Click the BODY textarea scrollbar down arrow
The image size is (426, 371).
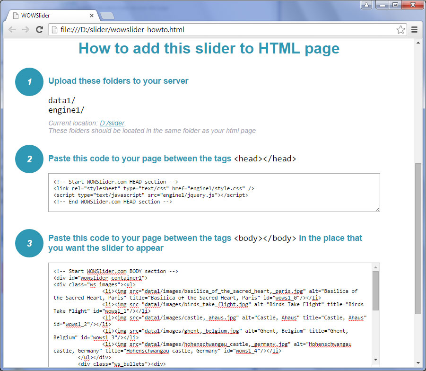[376, 359]
